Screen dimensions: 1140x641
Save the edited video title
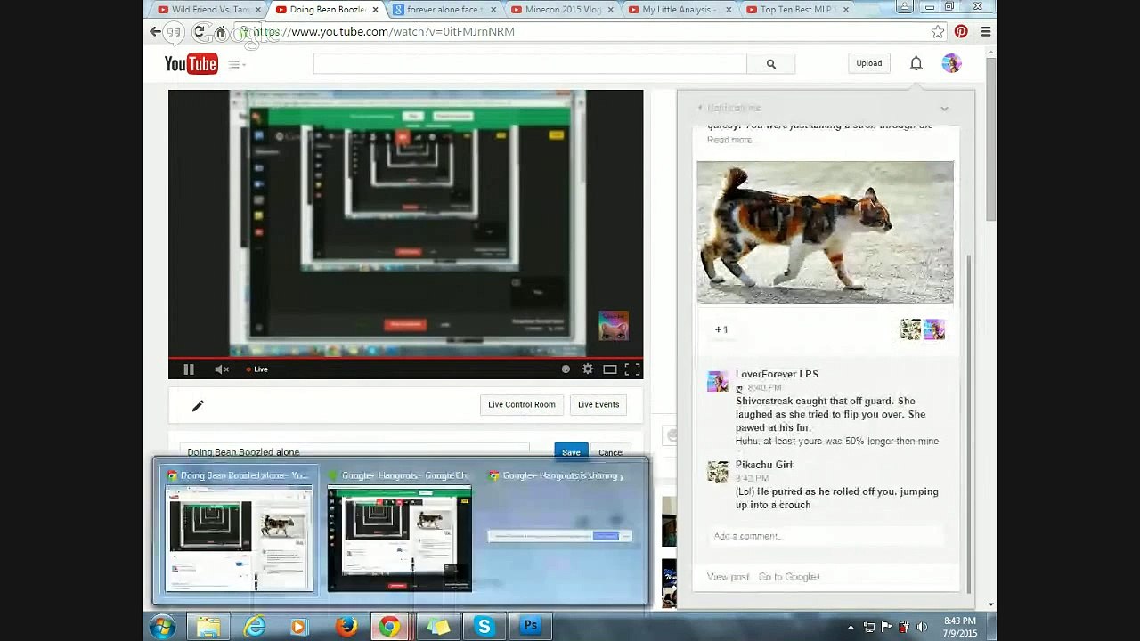[x=571, y=452]
